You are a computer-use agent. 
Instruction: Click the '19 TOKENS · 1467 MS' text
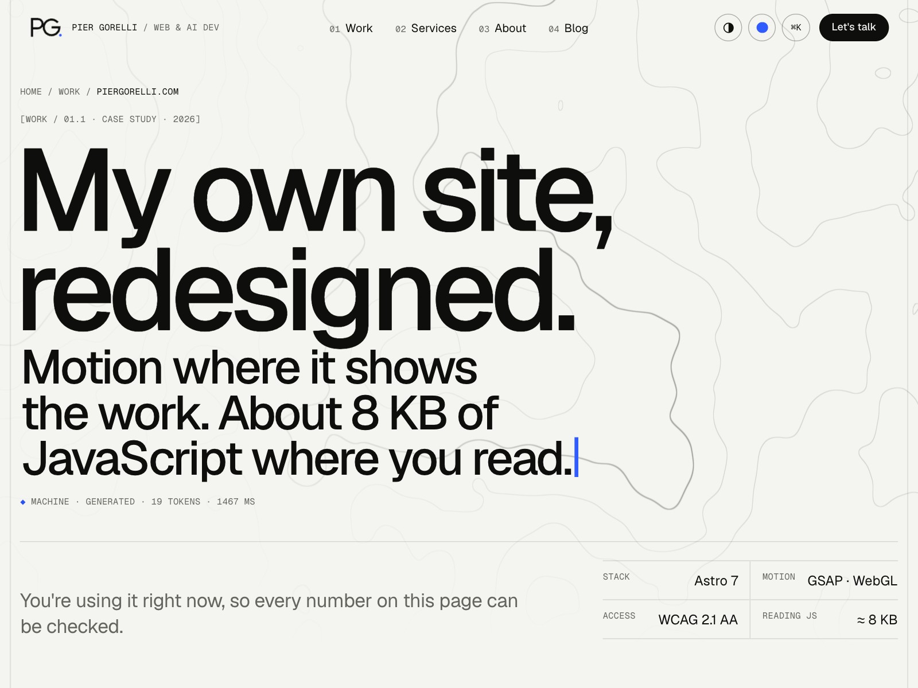[203, 502]
